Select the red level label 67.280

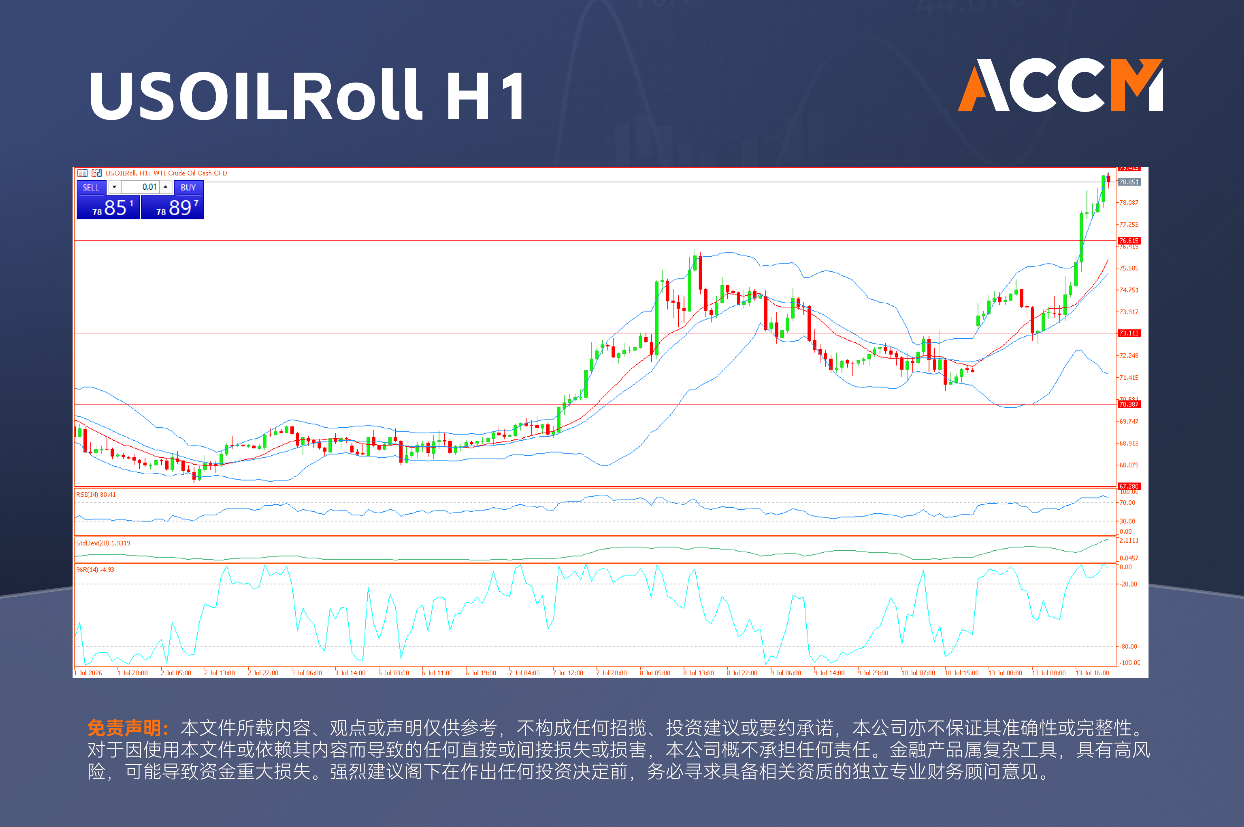tap(1129, 486)
